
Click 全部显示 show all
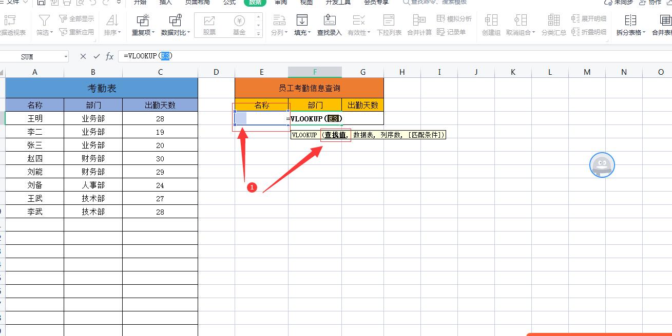(76, 19)
